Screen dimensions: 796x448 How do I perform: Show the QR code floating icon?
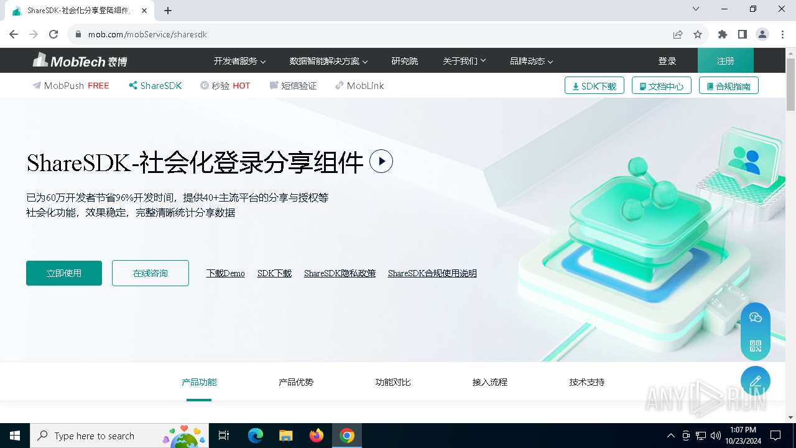[x=756, y=346]
